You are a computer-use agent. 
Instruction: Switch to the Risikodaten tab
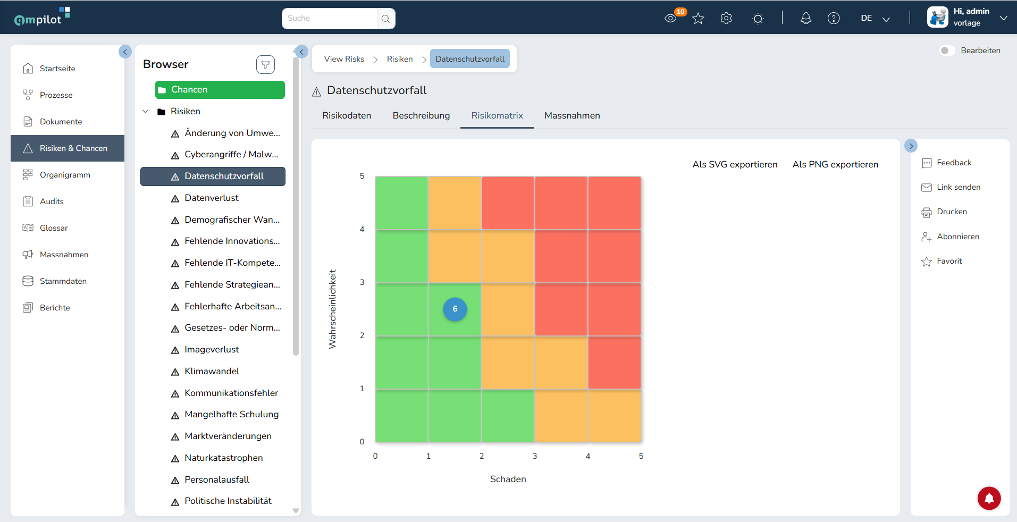point(347,116)
